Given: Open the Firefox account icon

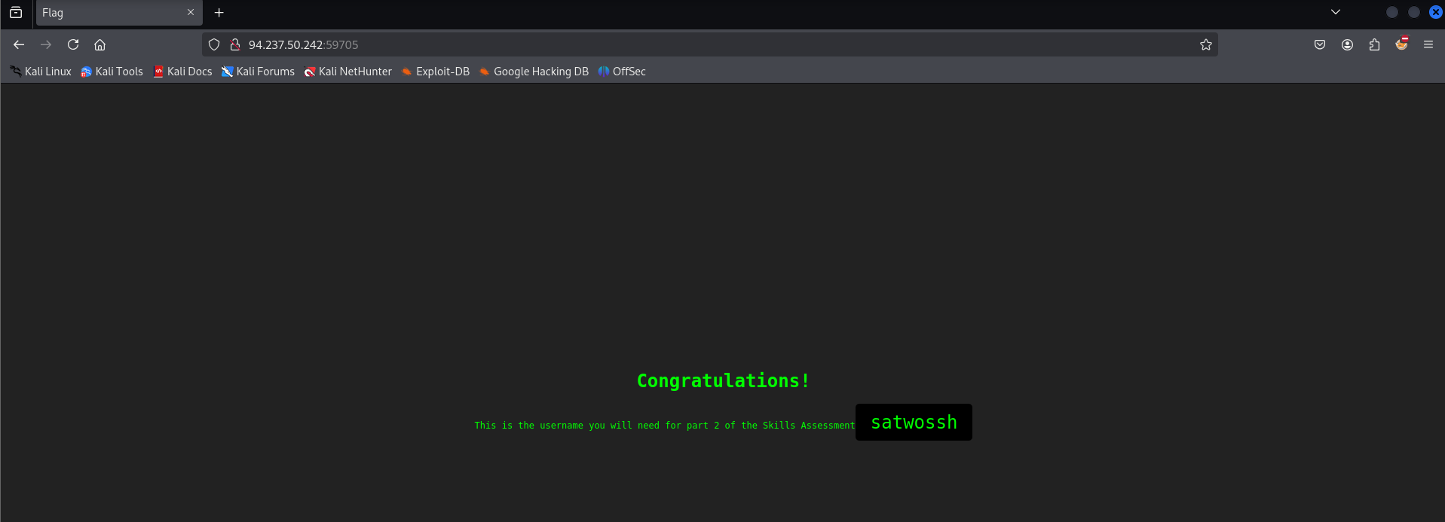Looking at the screenshot, I should coord(1347,44).
